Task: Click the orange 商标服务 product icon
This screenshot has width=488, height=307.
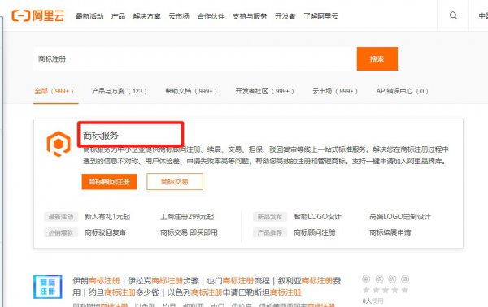Action: 59,144
